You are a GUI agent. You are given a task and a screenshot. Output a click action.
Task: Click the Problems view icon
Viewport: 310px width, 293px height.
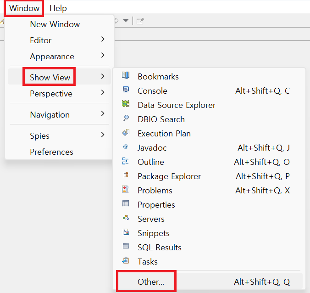pos(126,190)
